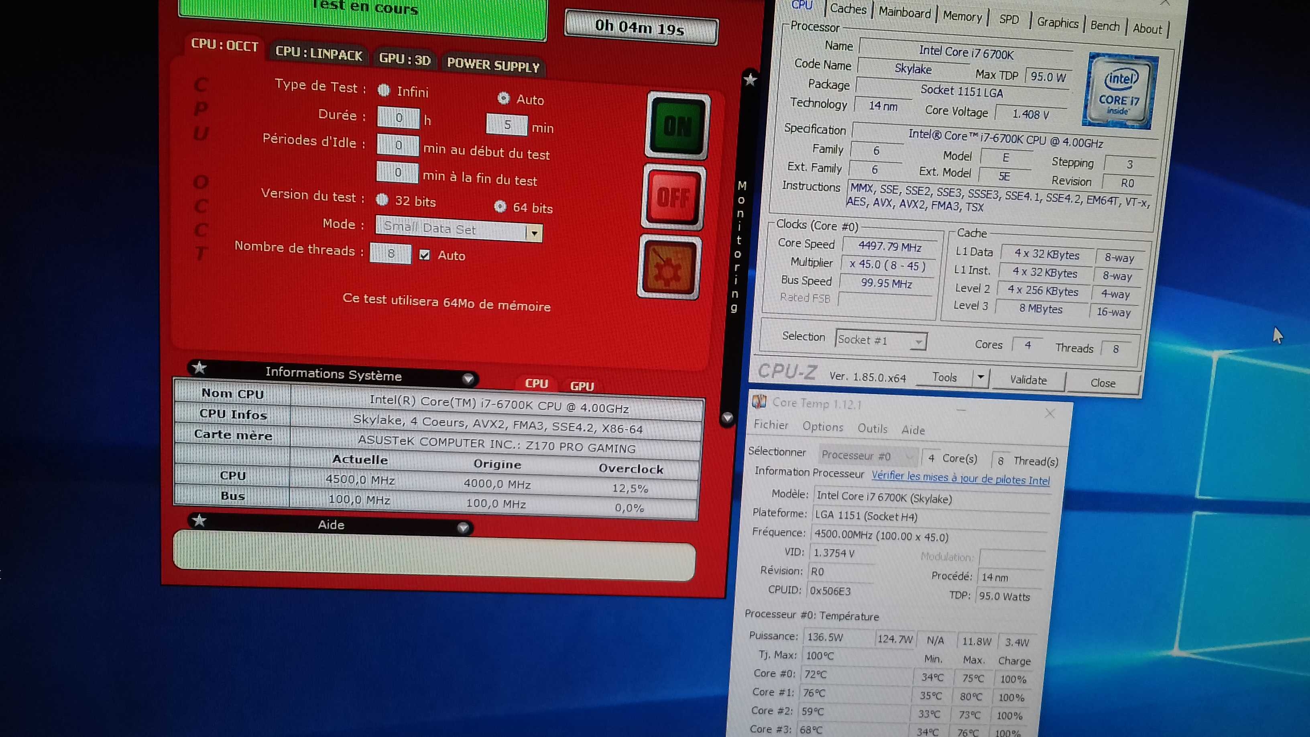Open Intel driver update link
The width and height of the screenshot is (1310, 737).
pyautogui.click(x=960, y=478)
